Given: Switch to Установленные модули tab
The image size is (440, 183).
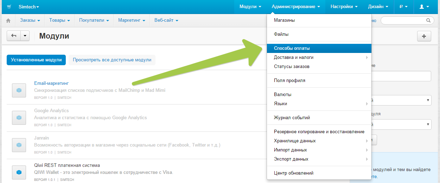Looking at the screenshot, I should [36, 60].
